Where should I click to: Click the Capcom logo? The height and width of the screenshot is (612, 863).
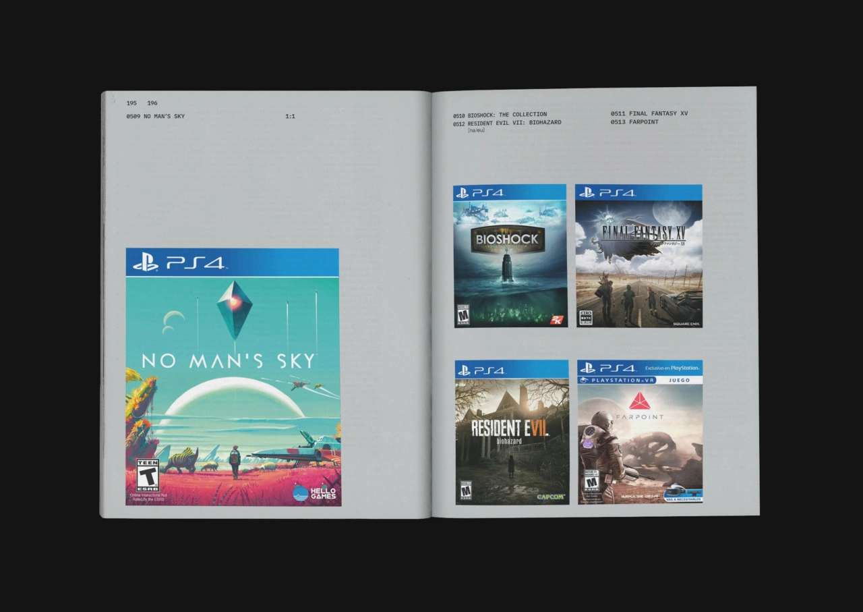coord(551,497)
